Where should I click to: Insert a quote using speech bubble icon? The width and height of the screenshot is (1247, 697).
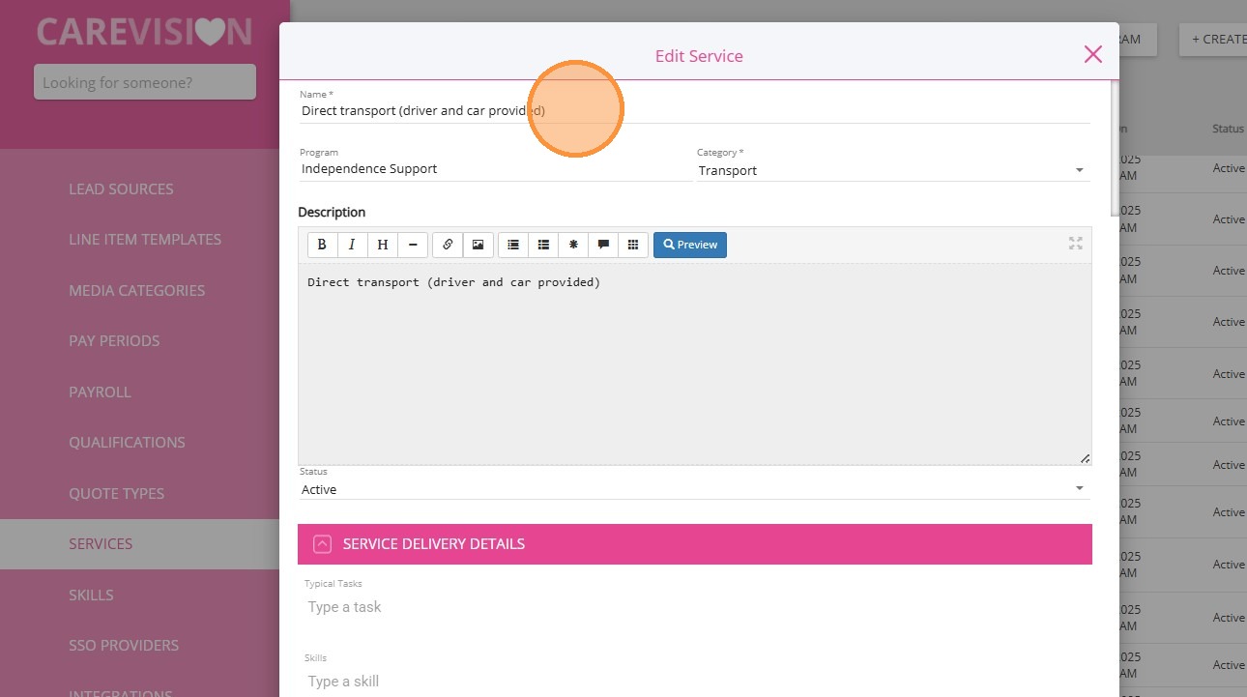(603, 245)
